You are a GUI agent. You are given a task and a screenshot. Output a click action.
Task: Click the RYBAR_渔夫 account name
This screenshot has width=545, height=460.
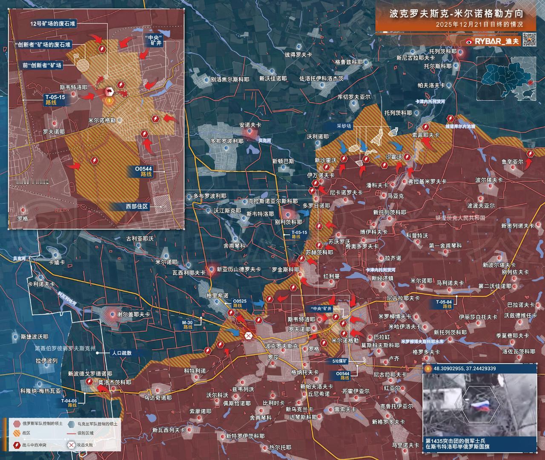point(497,41)
